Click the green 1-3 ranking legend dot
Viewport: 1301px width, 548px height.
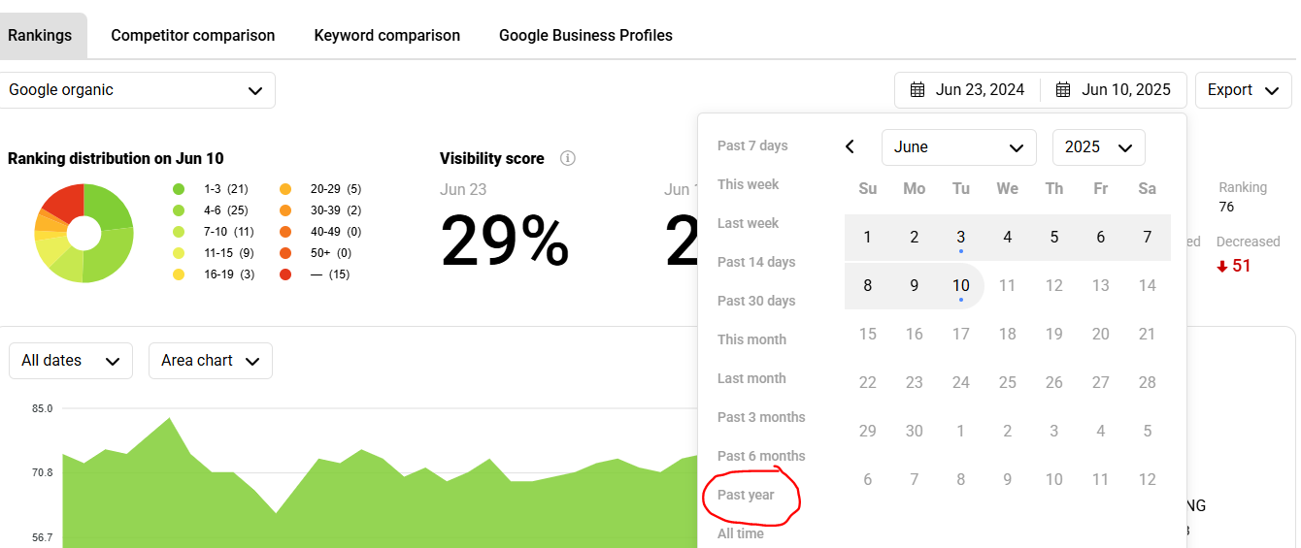pos(179,189)
